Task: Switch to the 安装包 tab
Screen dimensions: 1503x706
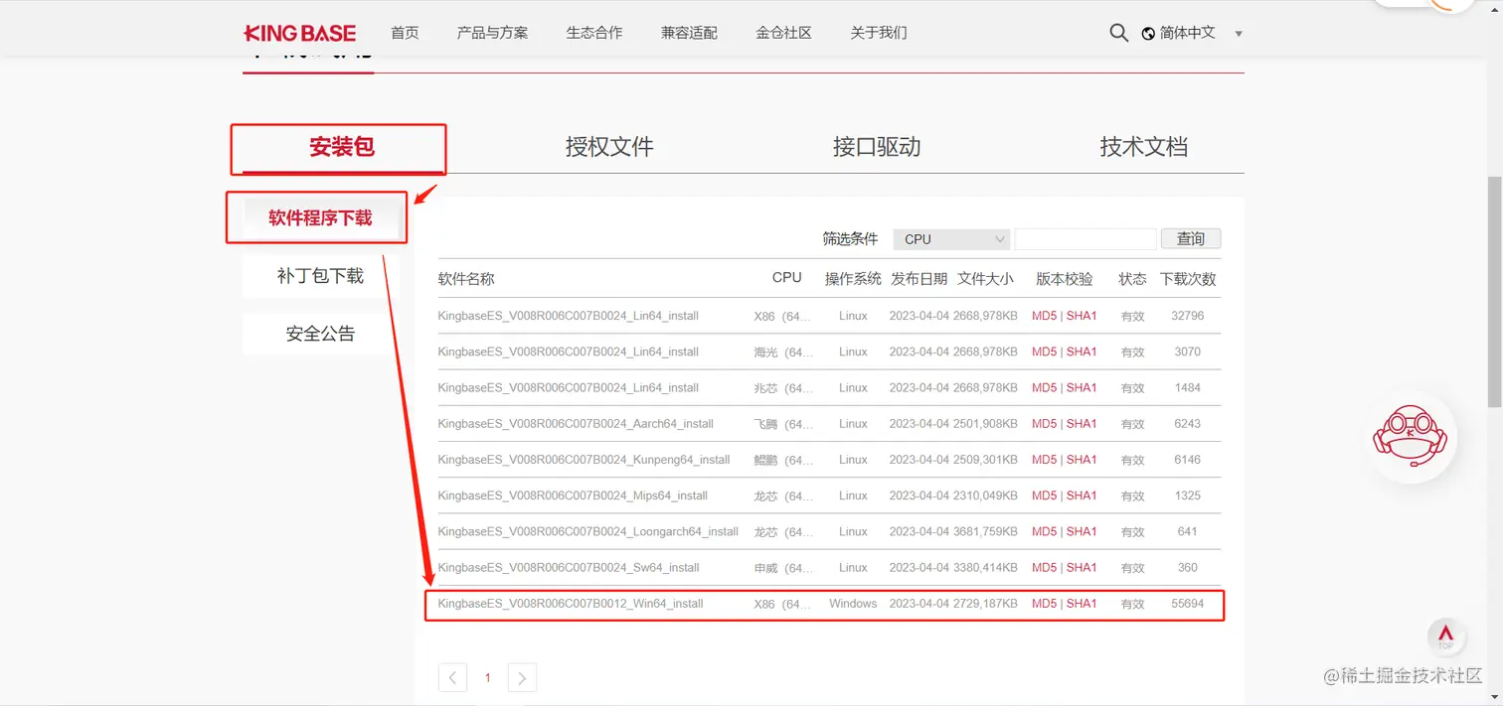Action: tap(342, 147)
